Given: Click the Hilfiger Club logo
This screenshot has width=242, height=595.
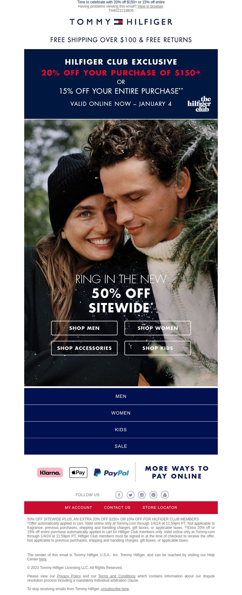Looking at the screenshot, I should [199, 104].
